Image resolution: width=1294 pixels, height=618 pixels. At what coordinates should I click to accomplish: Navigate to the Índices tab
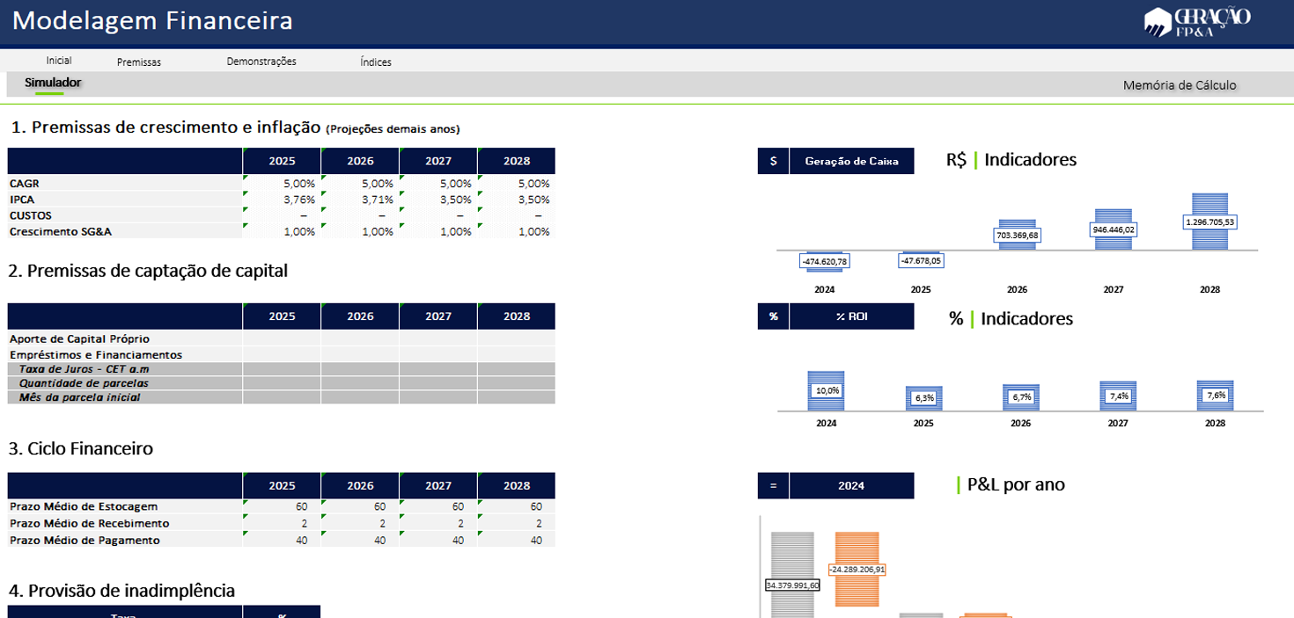[376, 62]
